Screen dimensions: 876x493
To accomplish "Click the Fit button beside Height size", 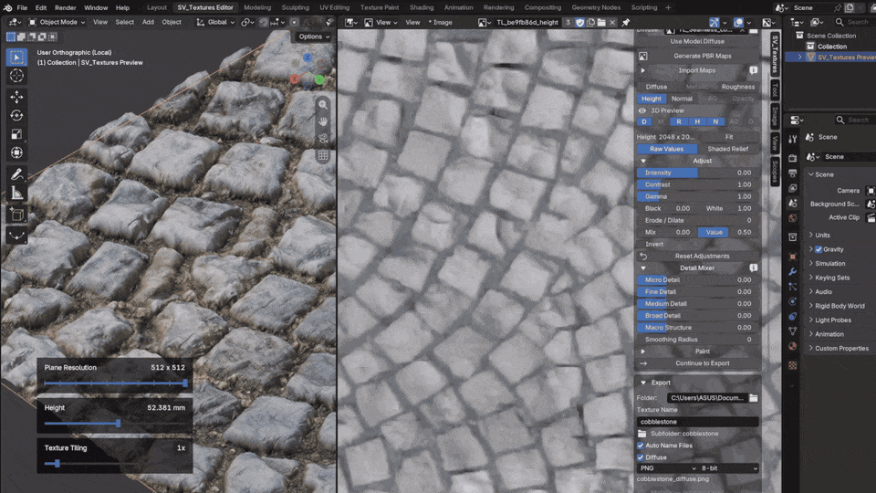I will 729,137.
